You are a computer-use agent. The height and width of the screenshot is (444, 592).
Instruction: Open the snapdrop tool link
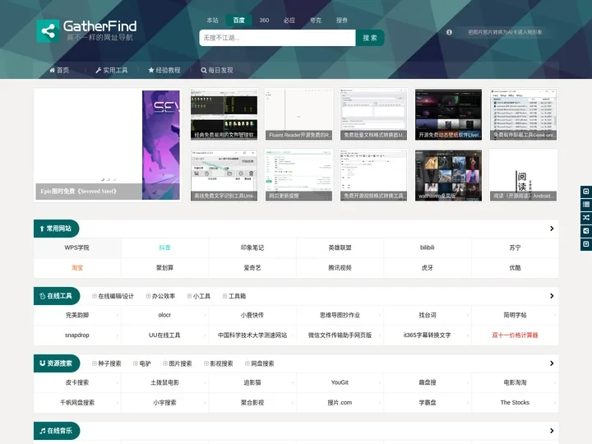[x=77, y=335]
